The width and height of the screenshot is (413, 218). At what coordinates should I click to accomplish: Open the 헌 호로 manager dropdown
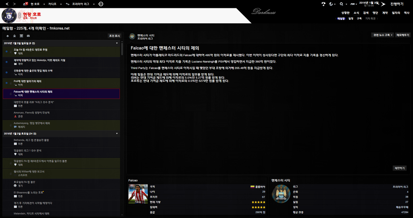38,4
